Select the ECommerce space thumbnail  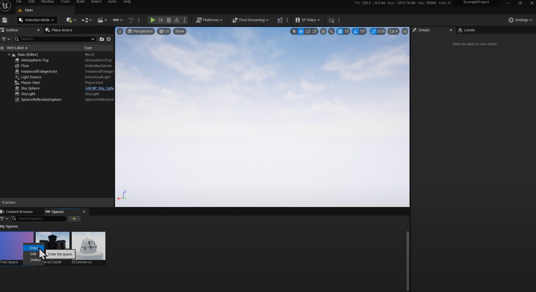(88, 246)
